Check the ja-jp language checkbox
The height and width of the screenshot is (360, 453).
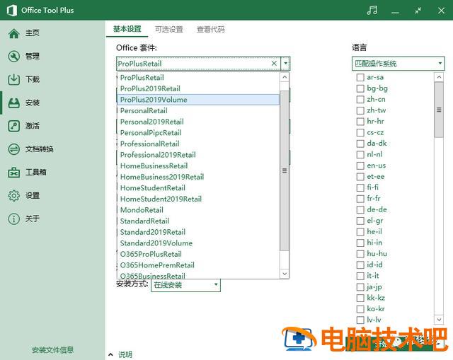click(x=360, y=287)
